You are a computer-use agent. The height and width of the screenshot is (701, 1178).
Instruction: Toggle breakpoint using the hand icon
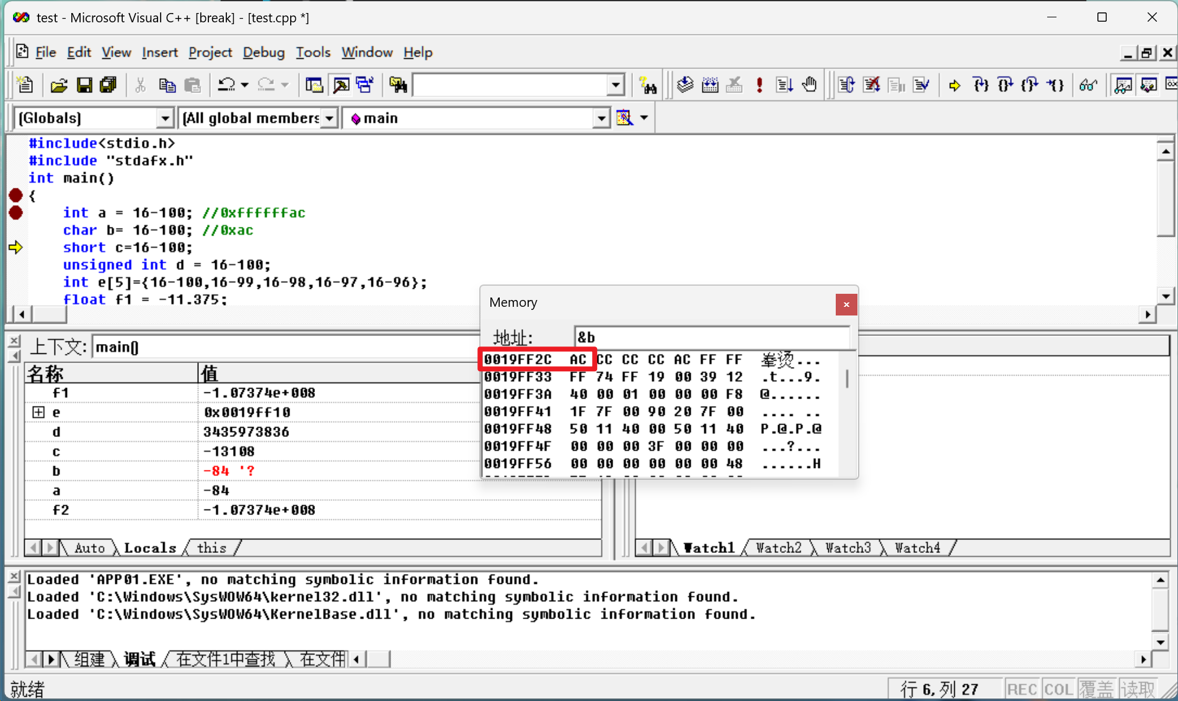(x=809, y=85)
